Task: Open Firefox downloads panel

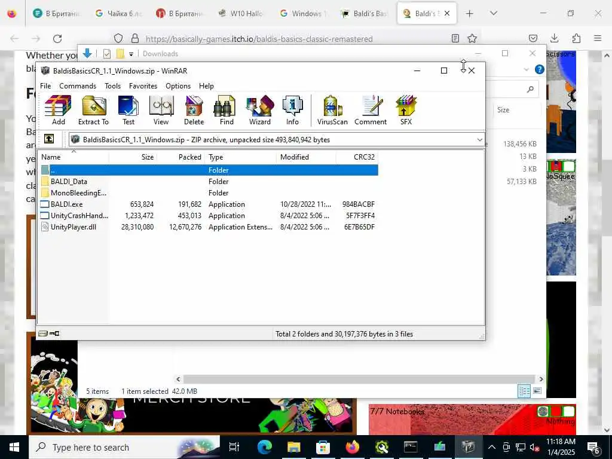Action: [554, 38]
